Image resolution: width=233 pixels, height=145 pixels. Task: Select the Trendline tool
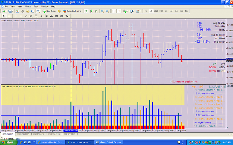[x=26, y=16]
